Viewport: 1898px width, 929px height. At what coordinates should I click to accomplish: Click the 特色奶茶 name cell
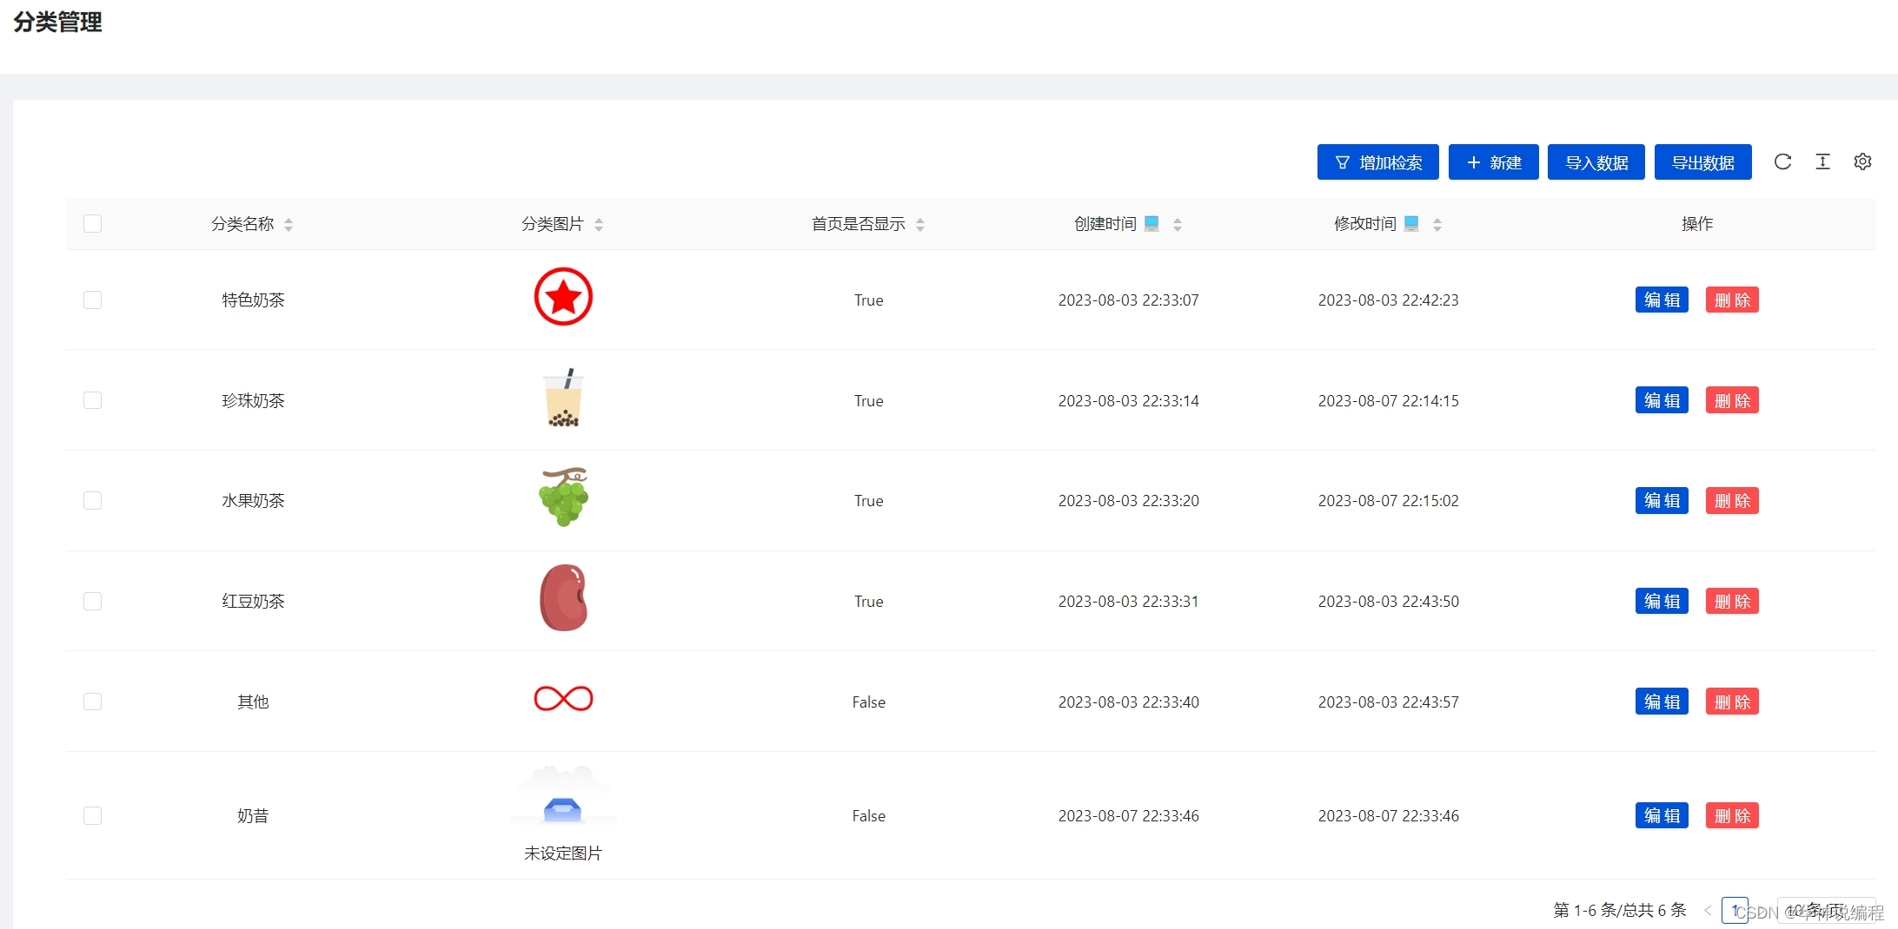tap(253, 300)
